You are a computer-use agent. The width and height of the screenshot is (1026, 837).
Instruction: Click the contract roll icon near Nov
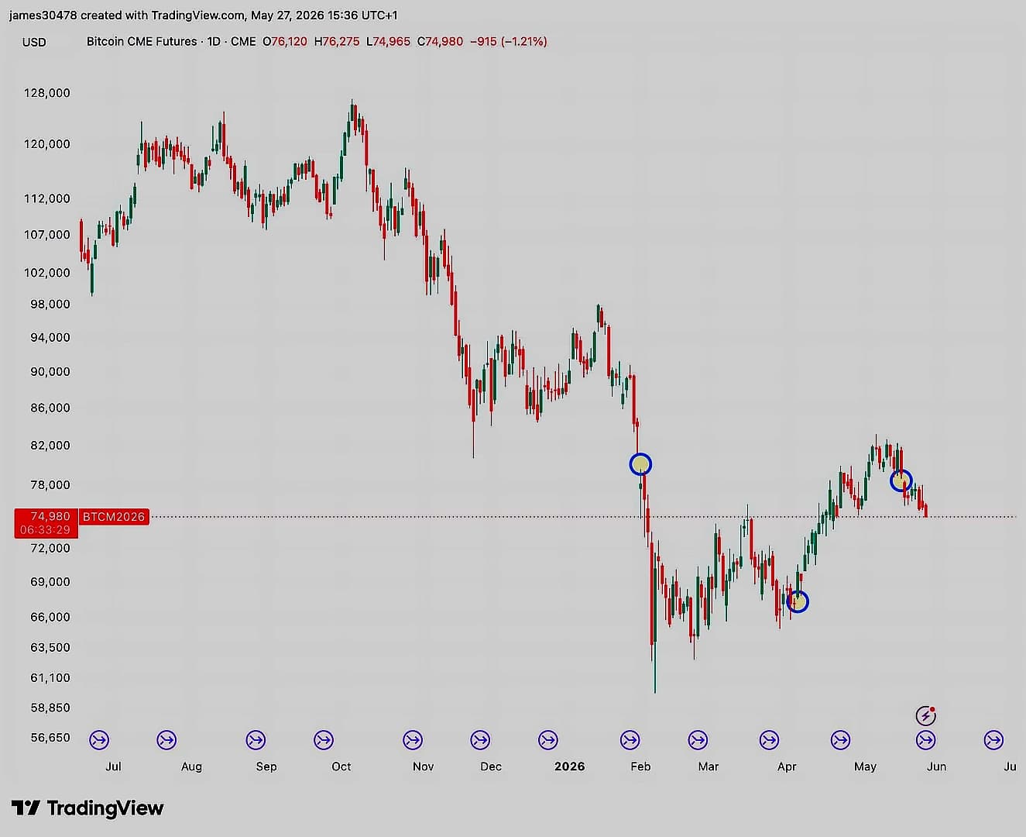(x=413, y=740)
